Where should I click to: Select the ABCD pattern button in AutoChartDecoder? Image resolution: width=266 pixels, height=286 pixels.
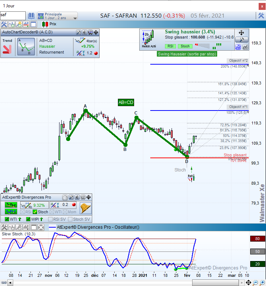coord(26,47)
